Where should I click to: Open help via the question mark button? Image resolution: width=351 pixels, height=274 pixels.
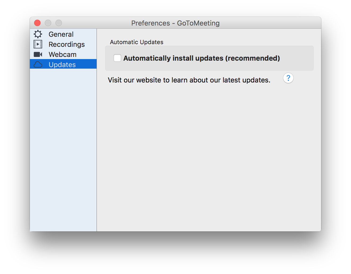tap(288, 78)
